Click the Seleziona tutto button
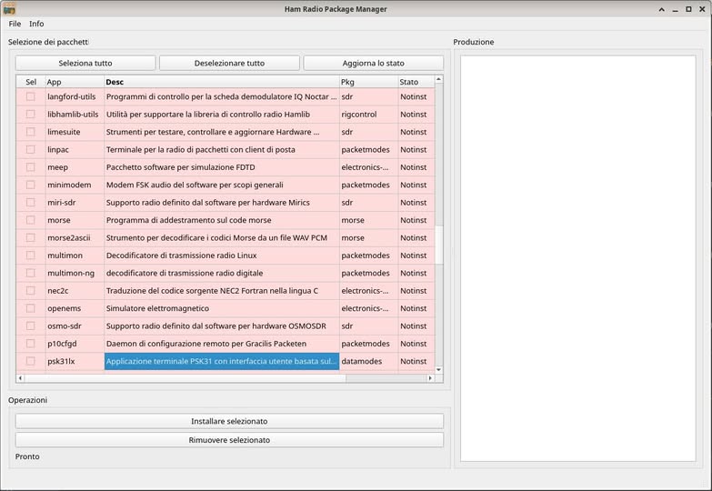The image size is (712, 491). coord(85,63)
